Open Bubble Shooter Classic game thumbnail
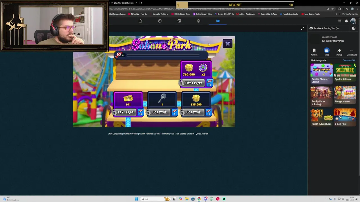Screen dimensions: 360x202 click(x=321, y=70)
